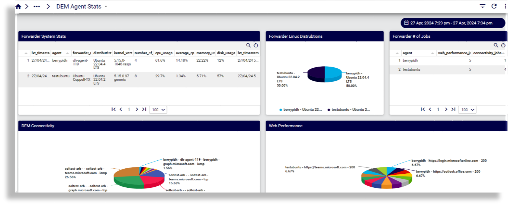Sort by web_performance_jobs column header
This screenshot has height=206, width=508.
tap(454, 53)
